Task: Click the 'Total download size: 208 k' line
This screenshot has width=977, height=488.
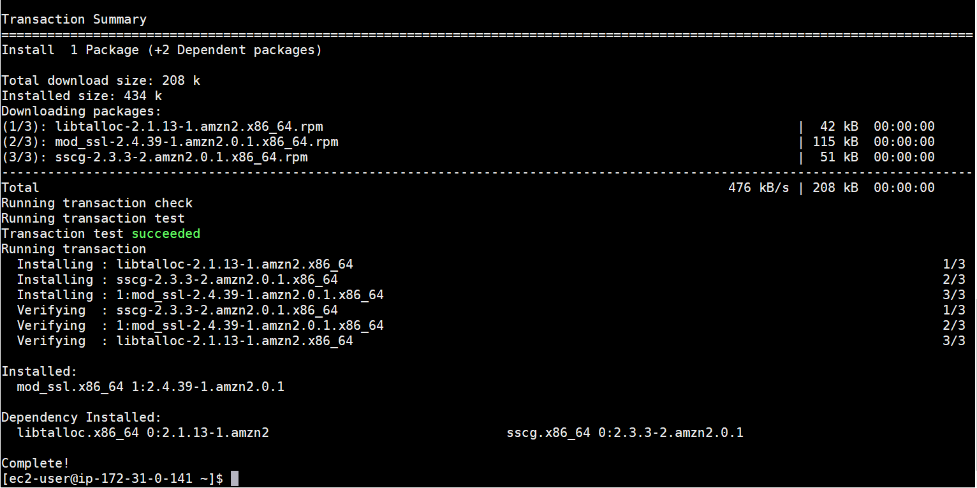Action: click(101, 81)
